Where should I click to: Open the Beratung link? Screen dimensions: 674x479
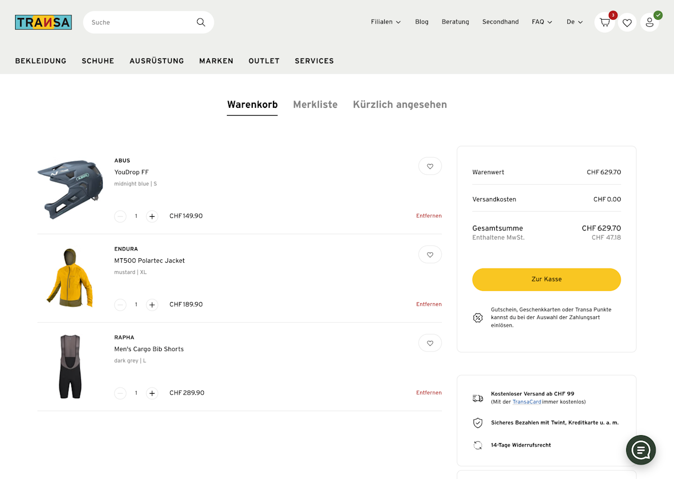[456, 22]
